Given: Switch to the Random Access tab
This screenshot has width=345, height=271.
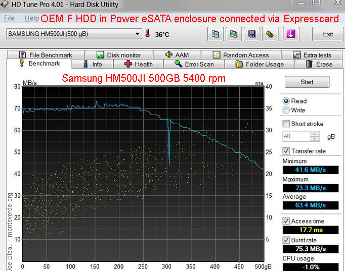Looking at the screenshot, I should tap(241, 55).
